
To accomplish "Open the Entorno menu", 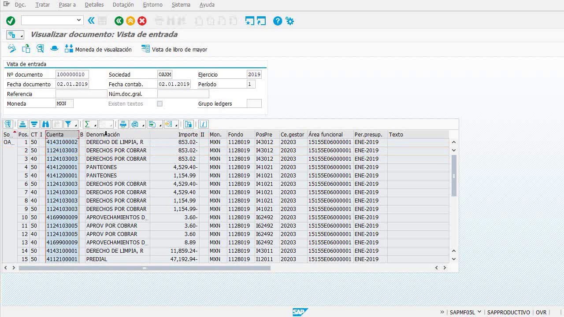I will 153,5.
